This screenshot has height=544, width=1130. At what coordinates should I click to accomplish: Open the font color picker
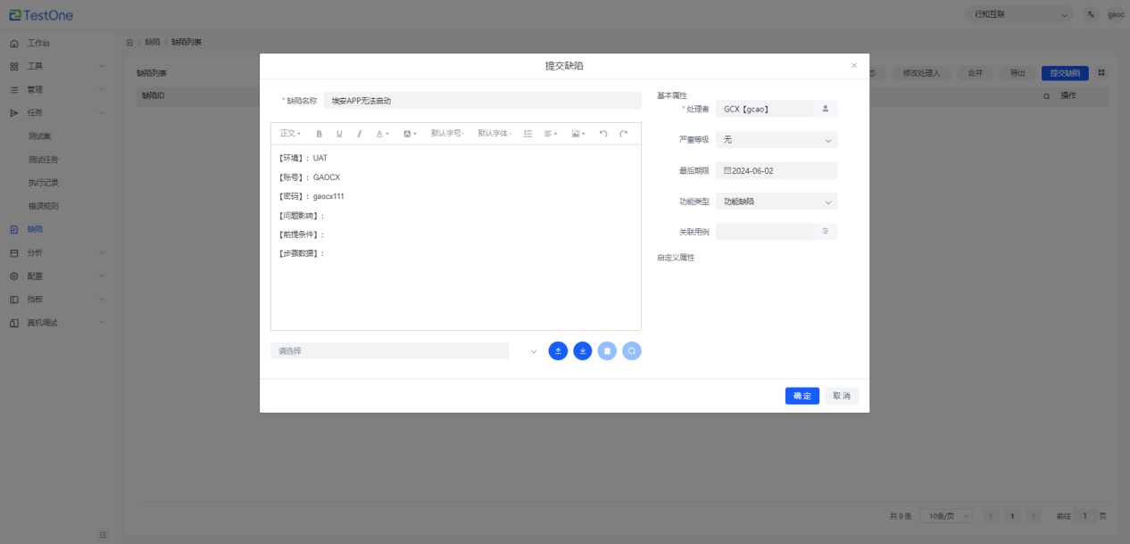click(x=382, y=134)
